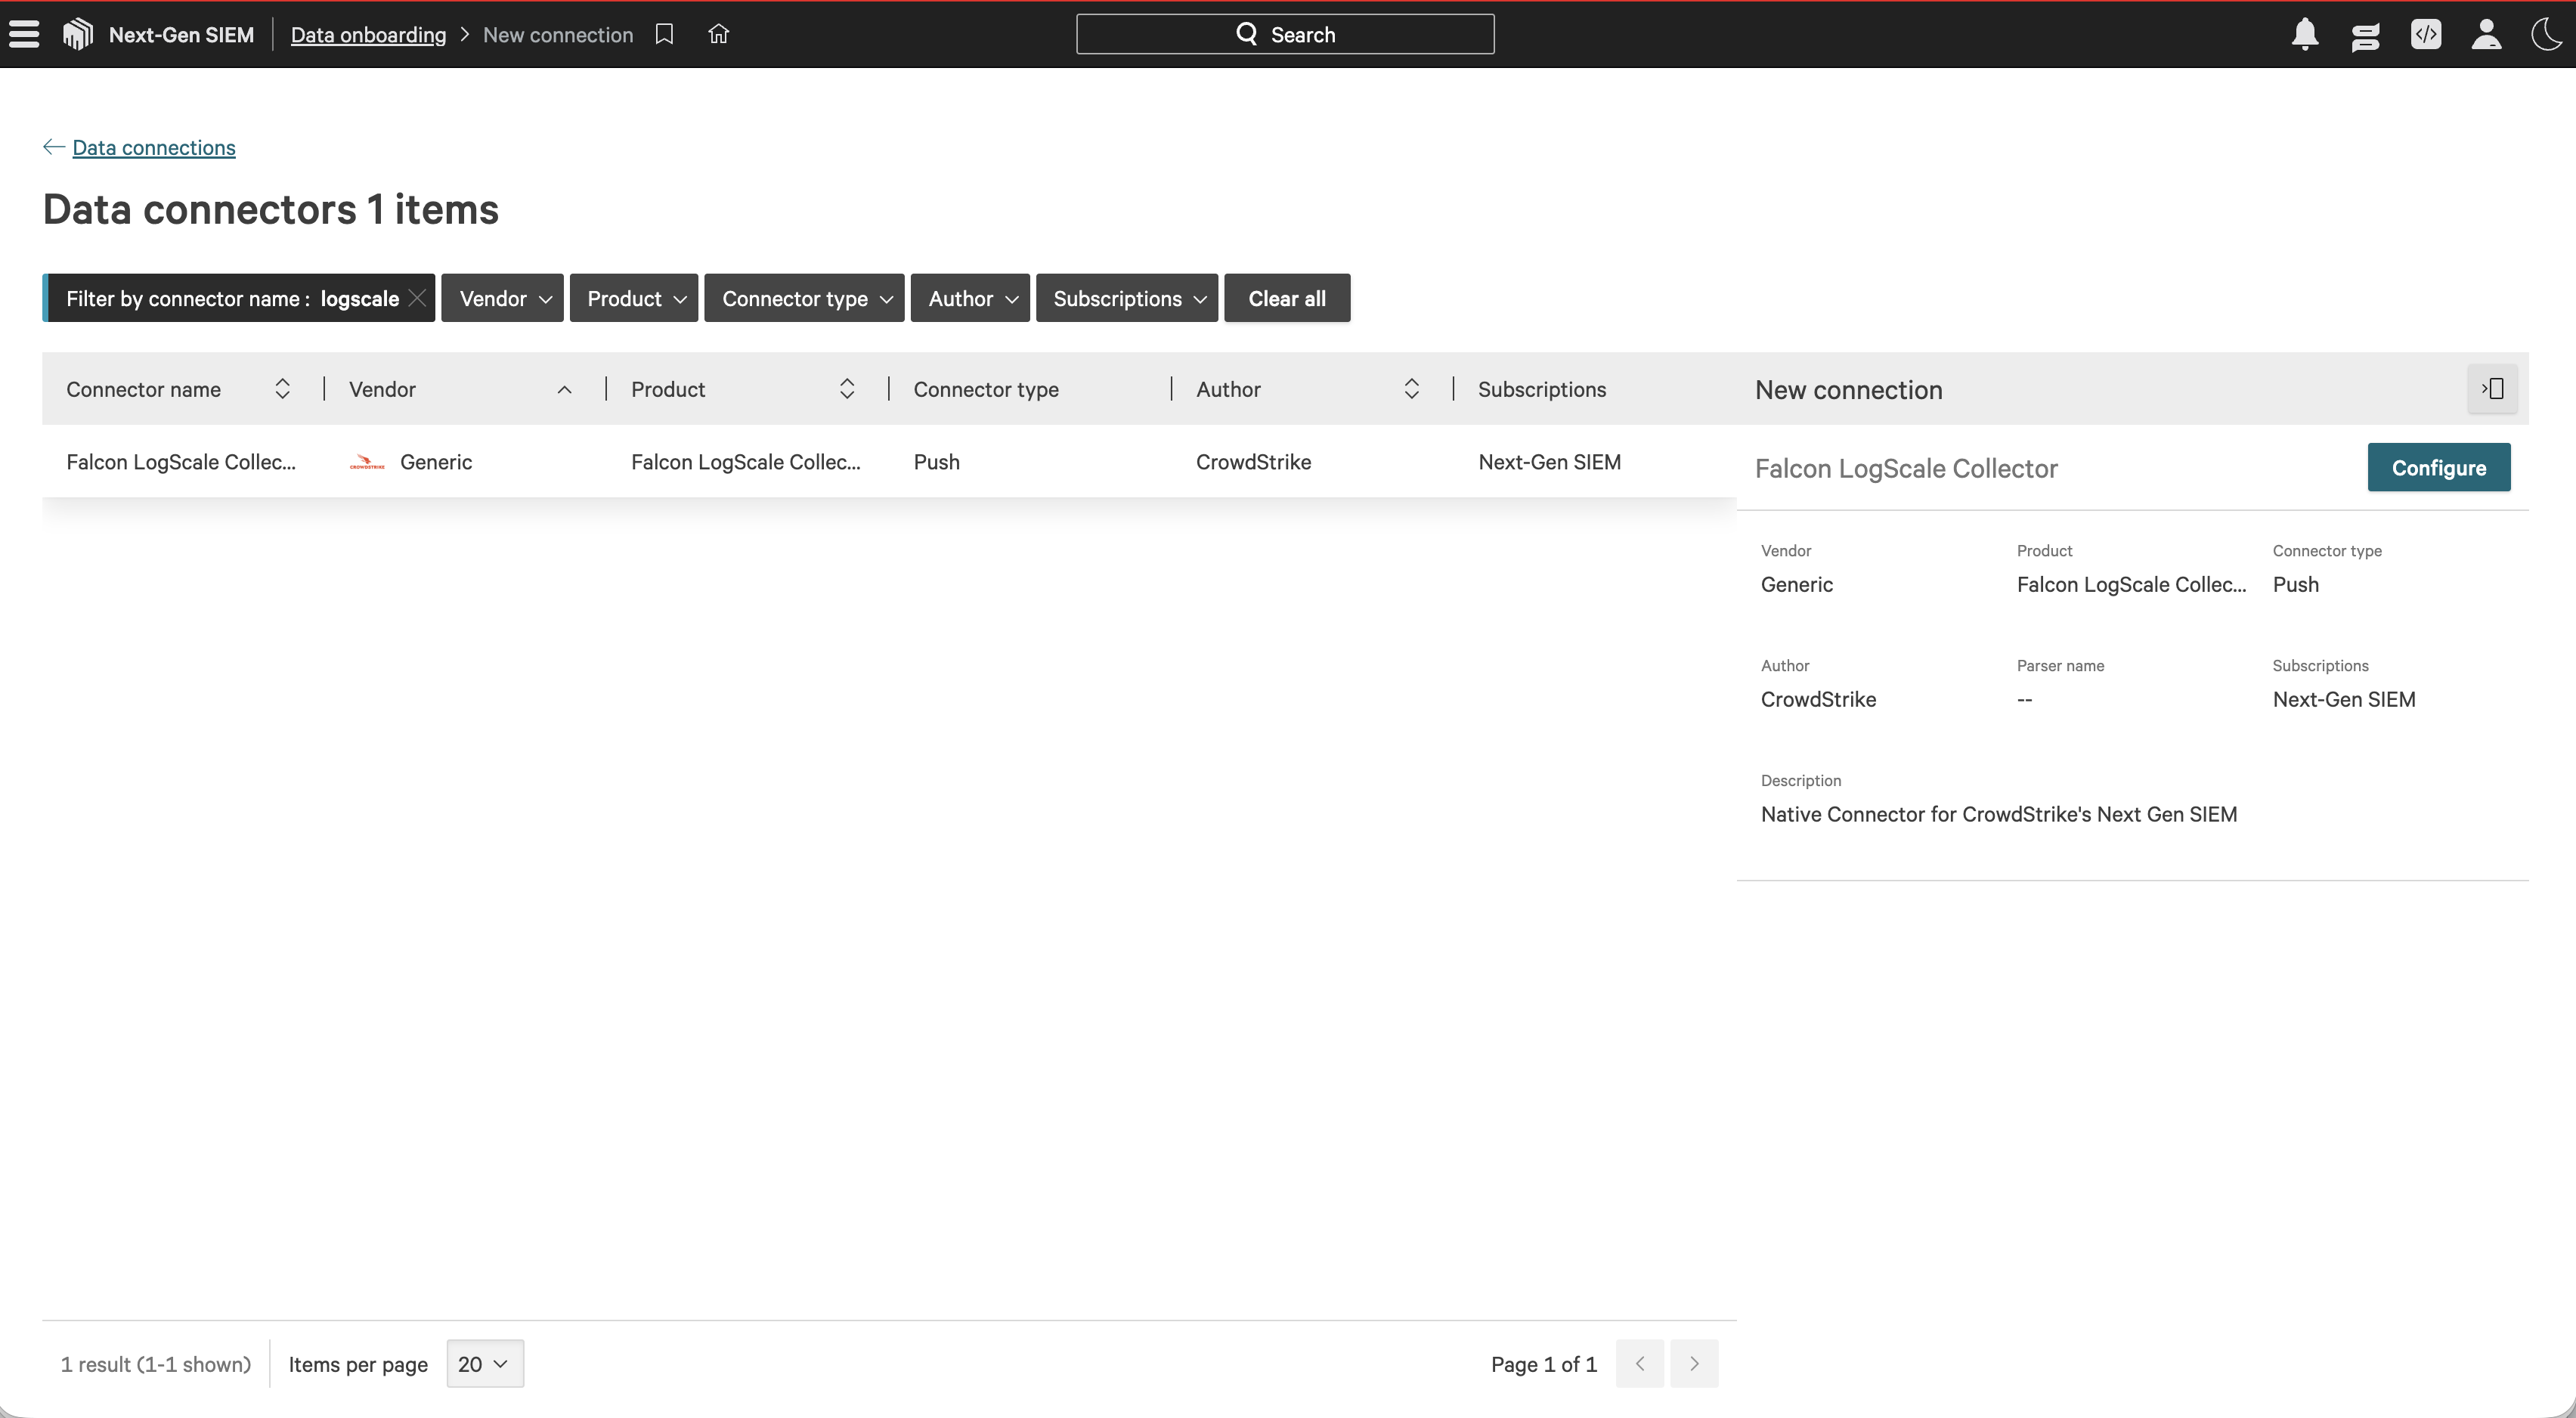This screenshot has width=2576, height=1418.
Task: Click the top Search field
Action: 1285,34
